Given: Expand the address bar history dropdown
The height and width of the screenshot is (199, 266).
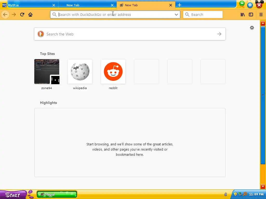Looking at the screenshot, I should pos(176,15).
